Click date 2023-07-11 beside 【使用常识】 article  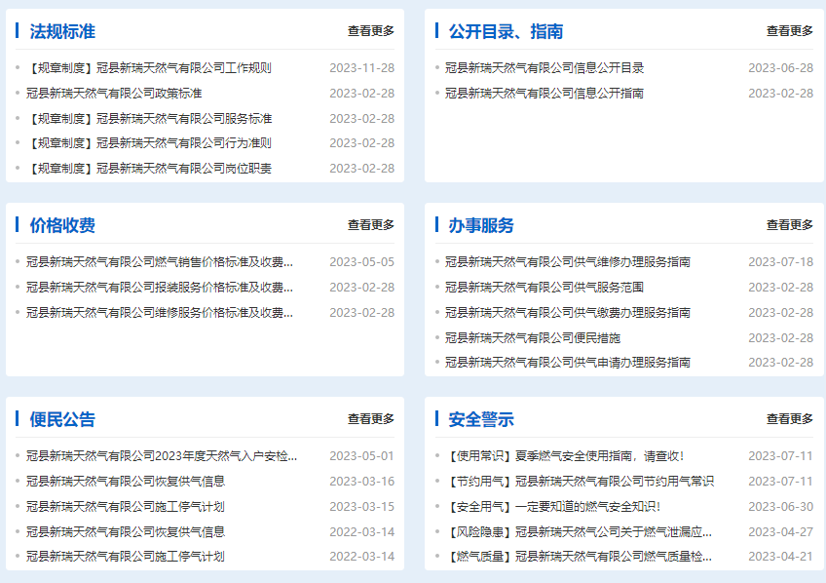(780, 456)
